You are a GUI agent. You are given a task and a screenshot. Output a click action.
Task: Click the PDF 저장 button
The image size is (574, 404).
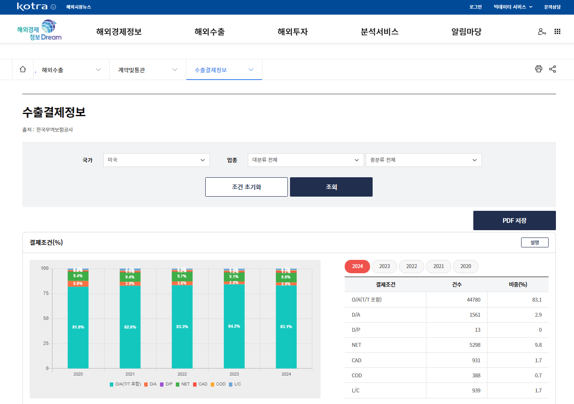514,221
